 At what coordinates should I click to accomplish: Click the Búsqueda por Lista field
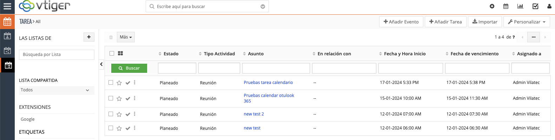57,55
